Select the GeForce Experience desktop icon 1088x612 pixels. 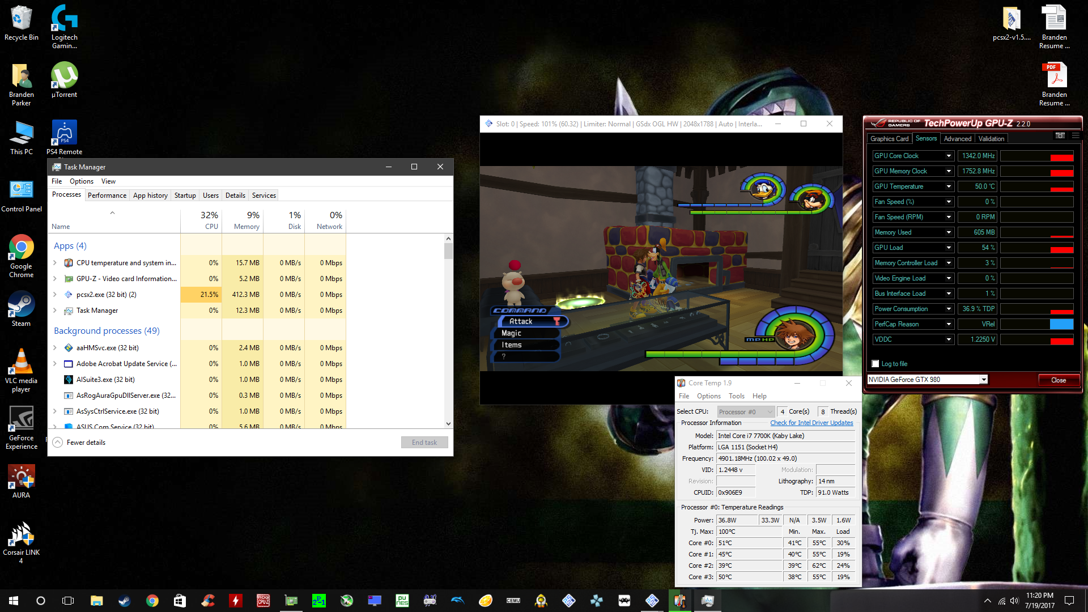(21, 428)
